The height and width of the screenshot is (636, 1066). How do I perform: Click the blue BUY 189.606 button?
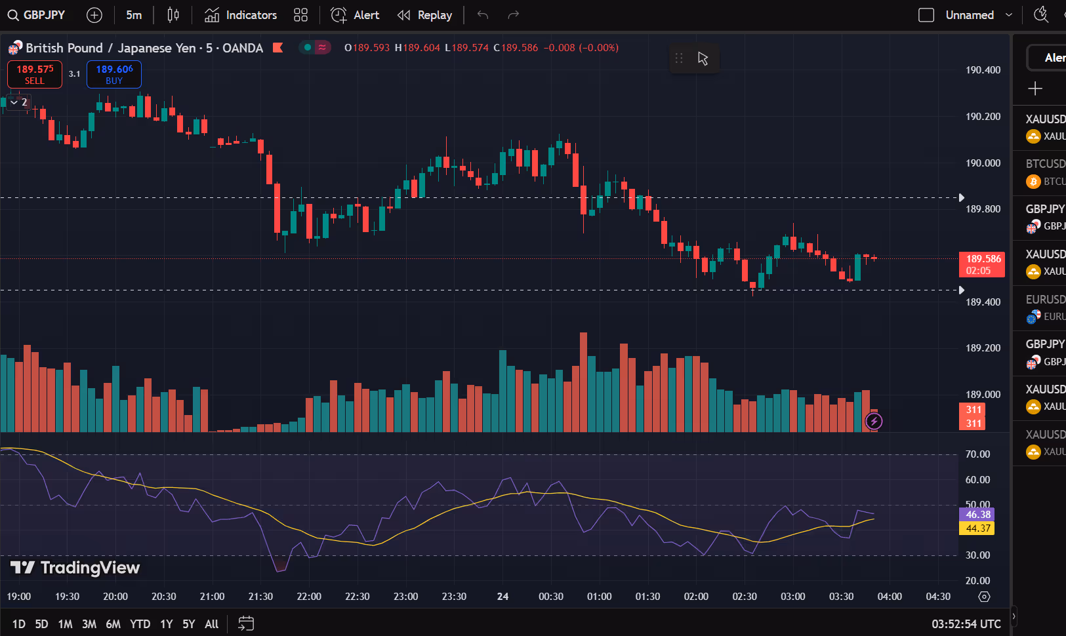[x=114, y=74]
